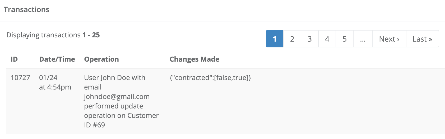The image size is (445, 139).
Task: Go to page 2 of transactions
Action: click(x=292, y=39)
